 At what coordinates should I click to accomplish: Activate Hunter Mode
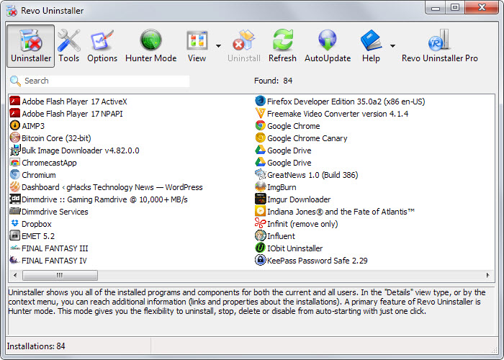coord(150,46)
